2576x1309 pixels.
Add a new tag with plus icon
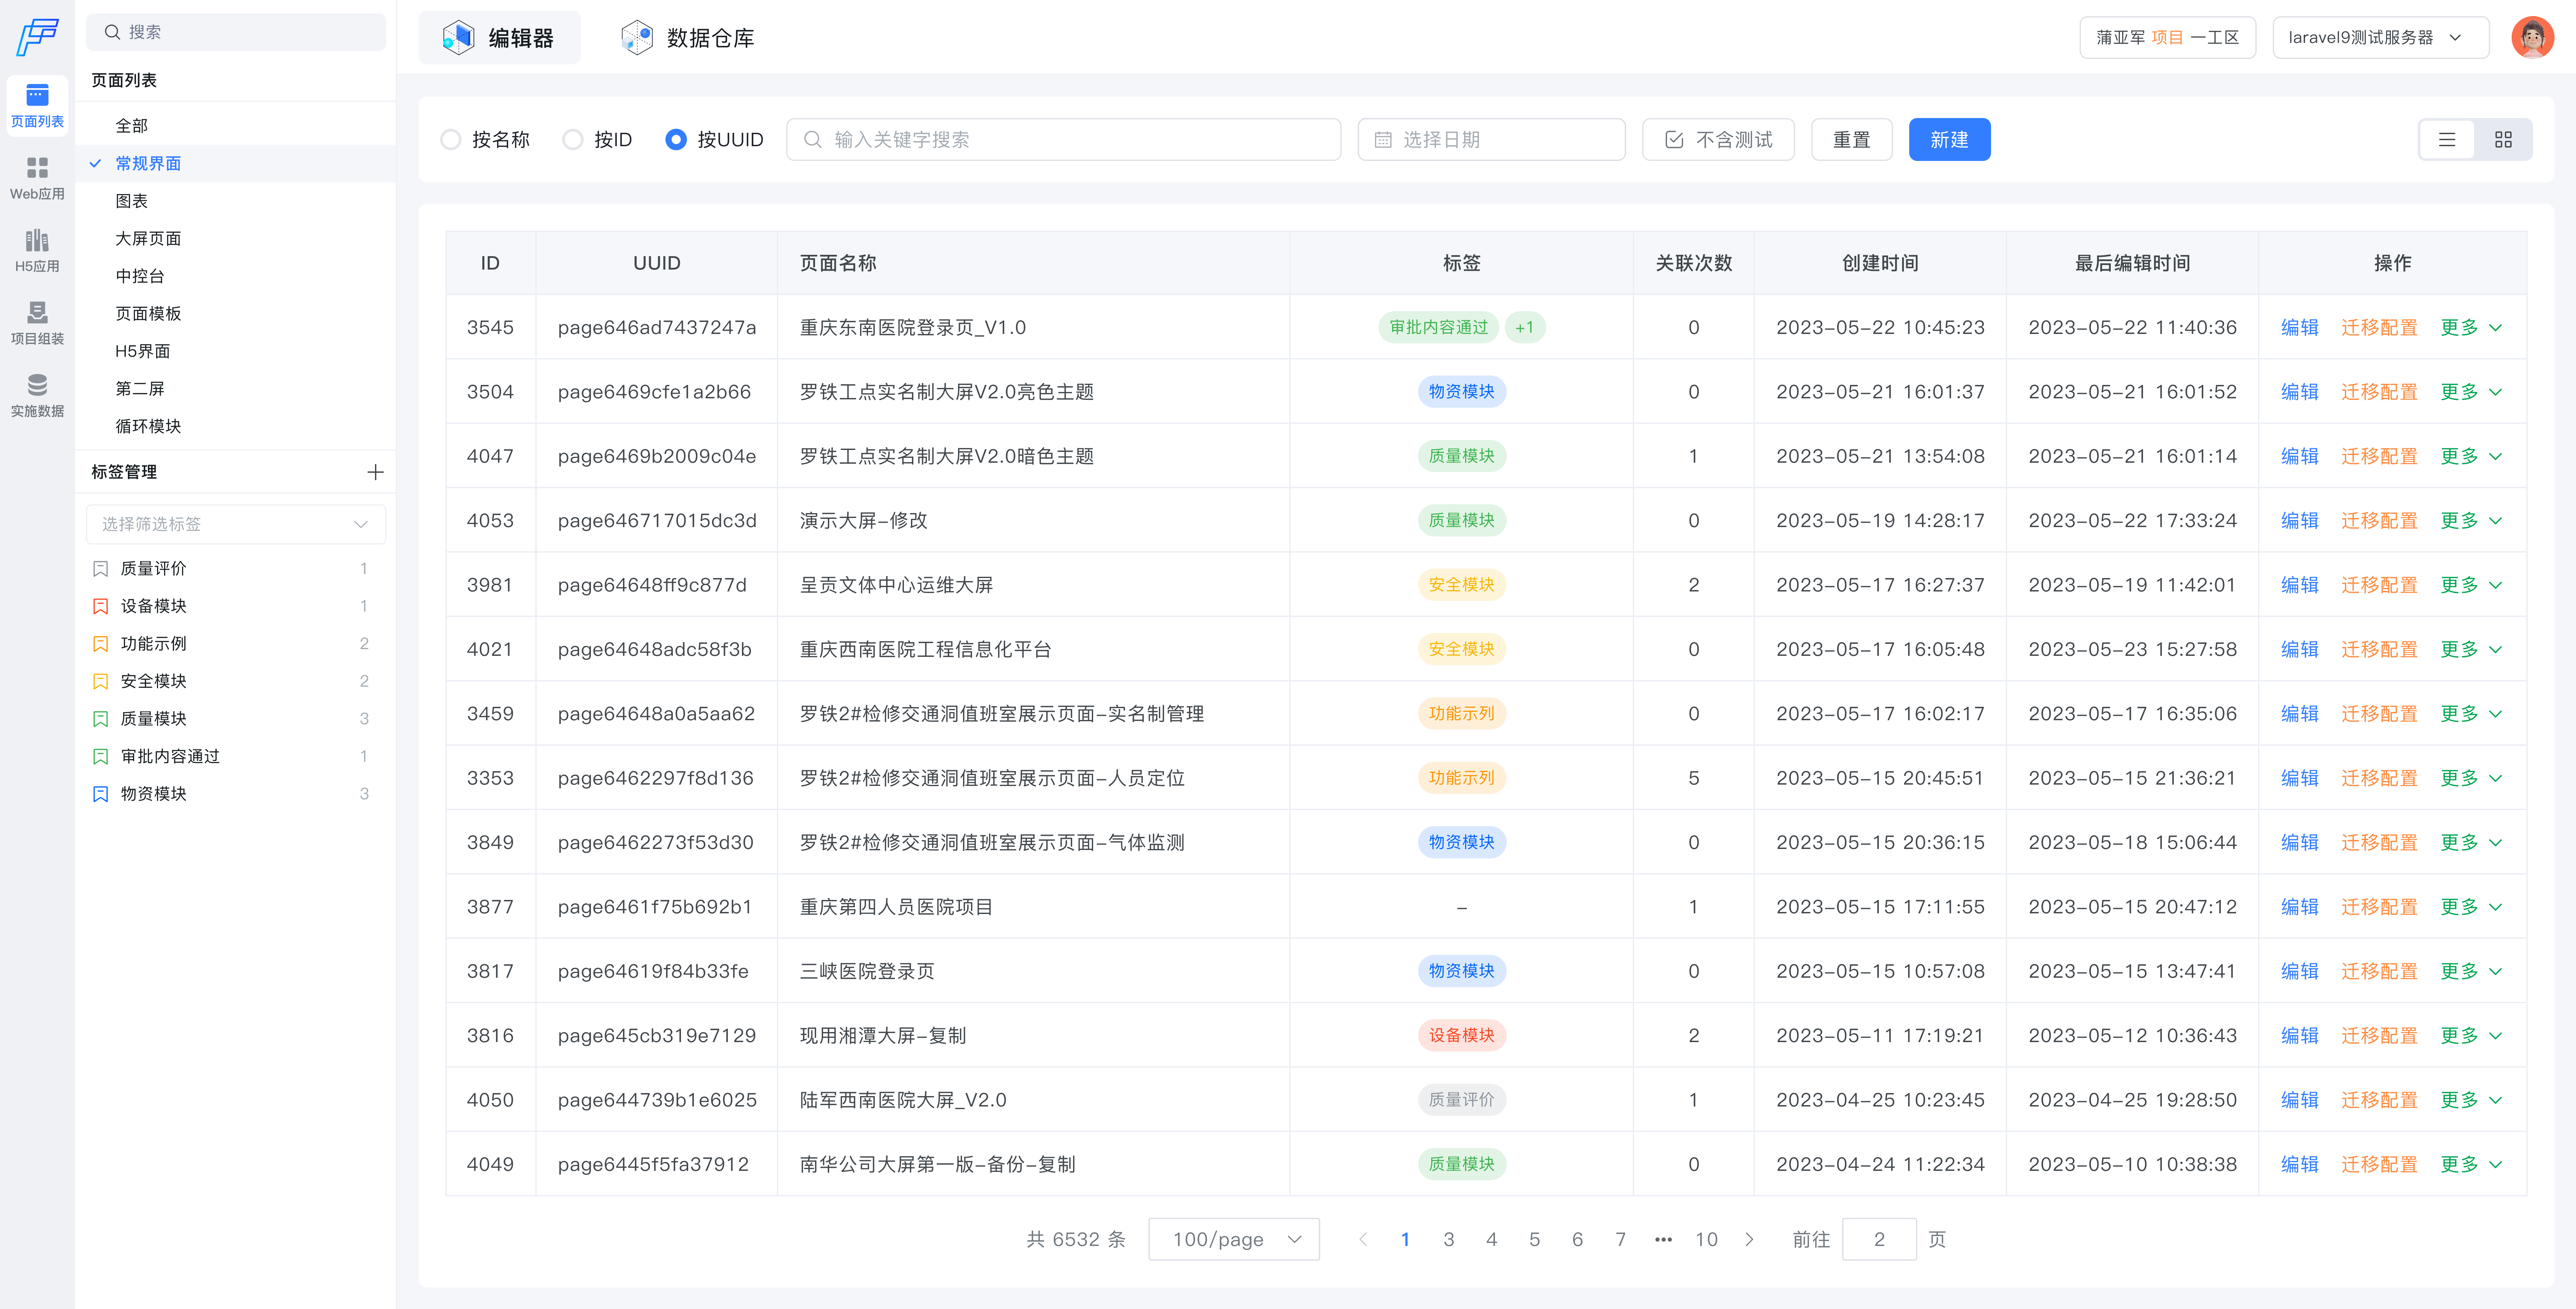[x=375, y=472]
